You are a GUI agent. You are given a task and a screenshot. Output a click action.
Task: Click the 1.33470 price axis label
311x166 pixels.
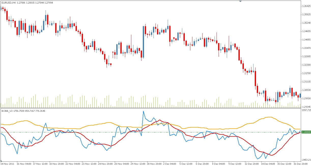pos(306,48)
